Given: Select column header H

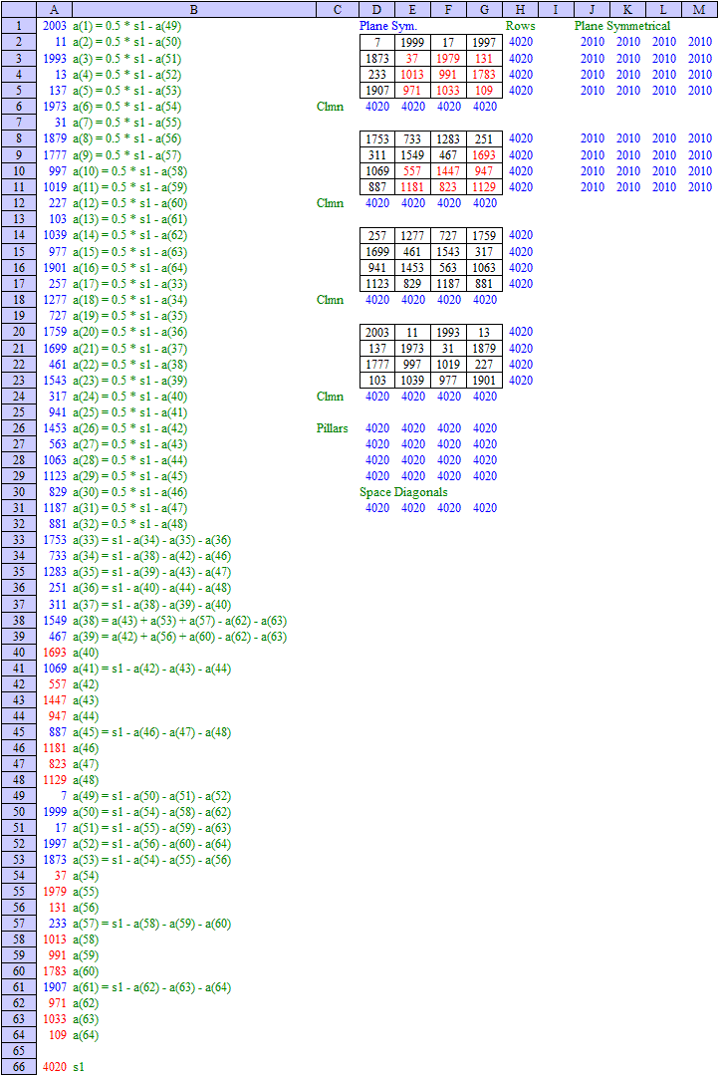Looking at the screenshot, I should tap(521, 9).
